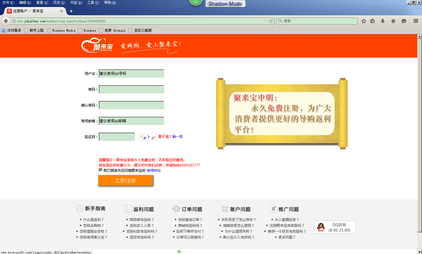
Task: Reload the page using the refresh icon
Action: (271, 21)
